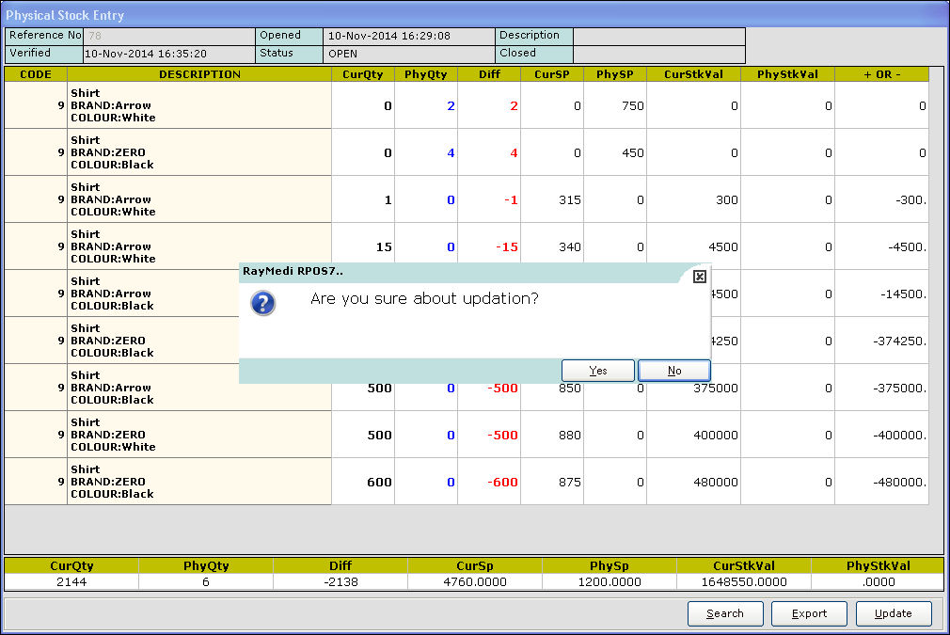This screenshot has width=950, height=635.
Task: Click the CODE column header
Action: click(x=36, y=74)
